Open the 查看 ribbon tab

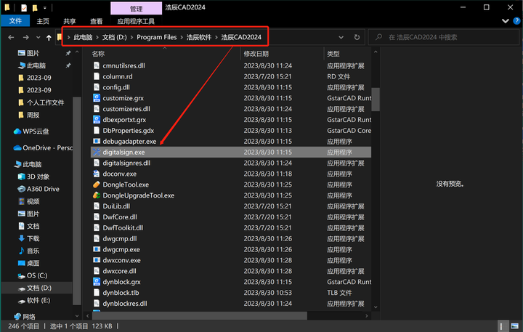pos(97,21)
